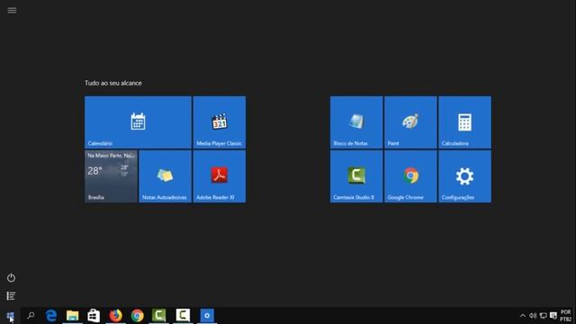Click the network tray icon
Viewport: 576px width, 324px height.
543,316
